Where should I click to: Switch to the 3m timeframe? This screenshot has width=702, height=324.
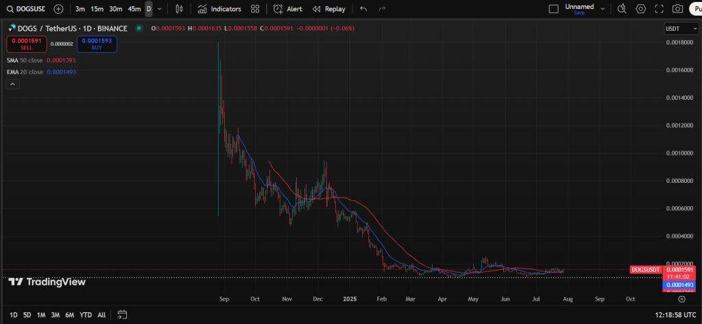[80, 9]
